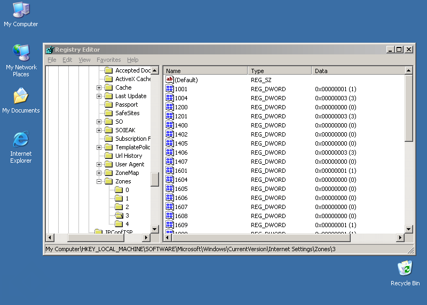Select the DWORD icon for value 1200
Image resolution: width=427 pixels, height=305 pixels.
[169, 107]
